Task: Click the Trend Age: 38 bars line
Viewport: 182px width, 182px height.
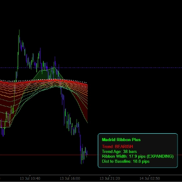Action: pos(119,152)
